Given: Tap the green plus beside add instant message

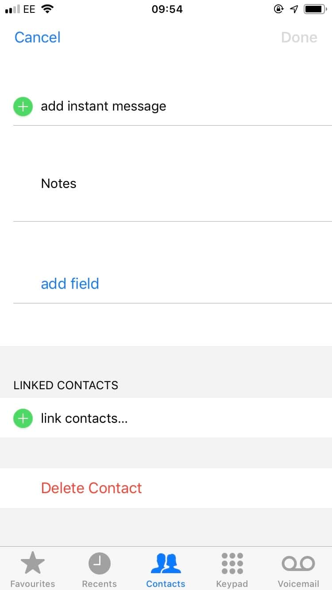Looking at the screenshot, I should 23,107.
